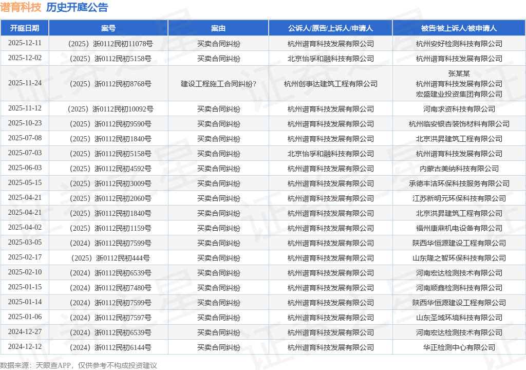This screenshot has width=526, height=370.
Task: Click defendant 杭州安好检测科技有限公司
Action: [x=459, y=44]
